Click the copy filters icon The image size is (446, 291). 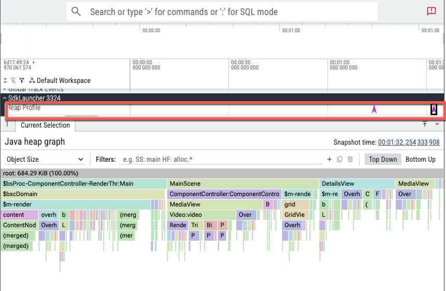340,159
